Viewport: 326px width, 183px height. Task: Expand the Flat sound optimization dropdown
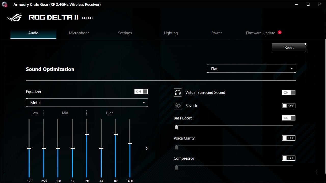pos(251,69)
